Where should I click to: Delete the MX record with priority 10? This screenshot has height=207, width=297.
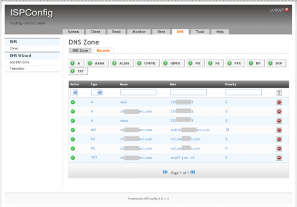(x=279, y=130)
